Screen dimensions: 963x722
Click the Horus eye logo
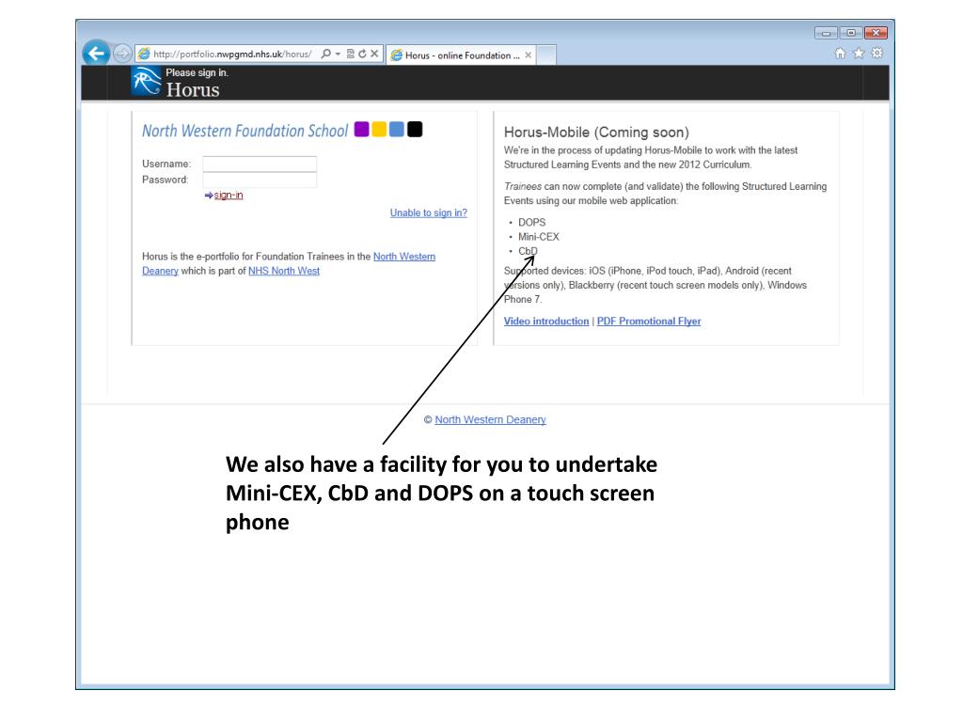click(x=146, y=82)
